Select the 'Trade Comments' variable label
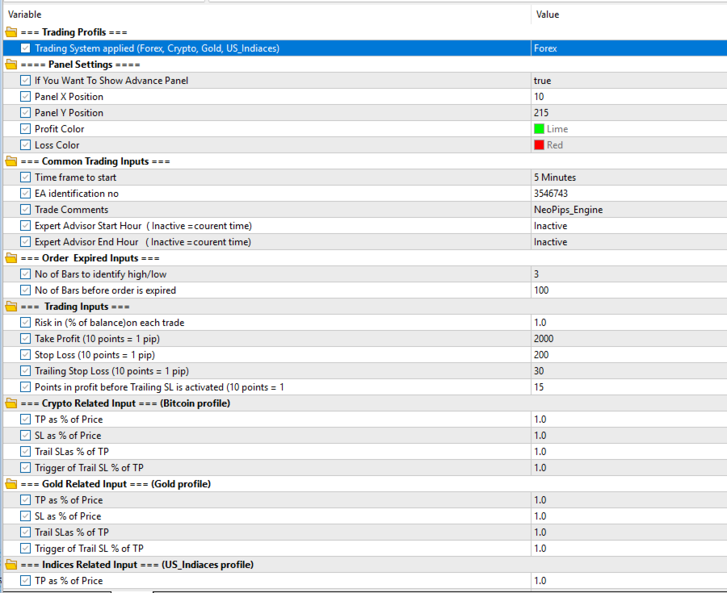727x593 pixels. coord(71,210)
